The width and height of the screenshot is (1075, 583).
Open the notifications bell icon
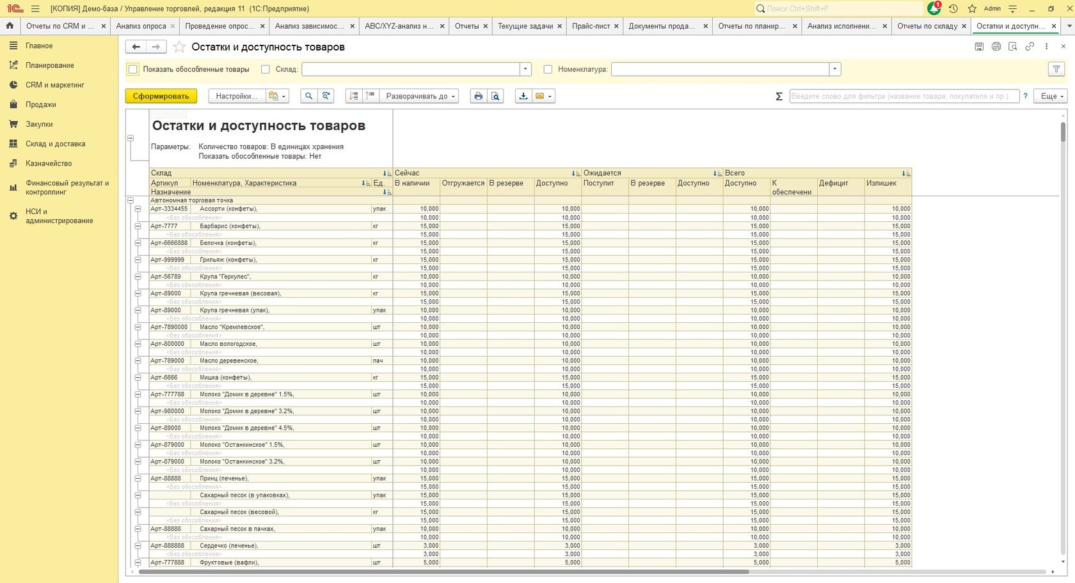pos(934,9)
